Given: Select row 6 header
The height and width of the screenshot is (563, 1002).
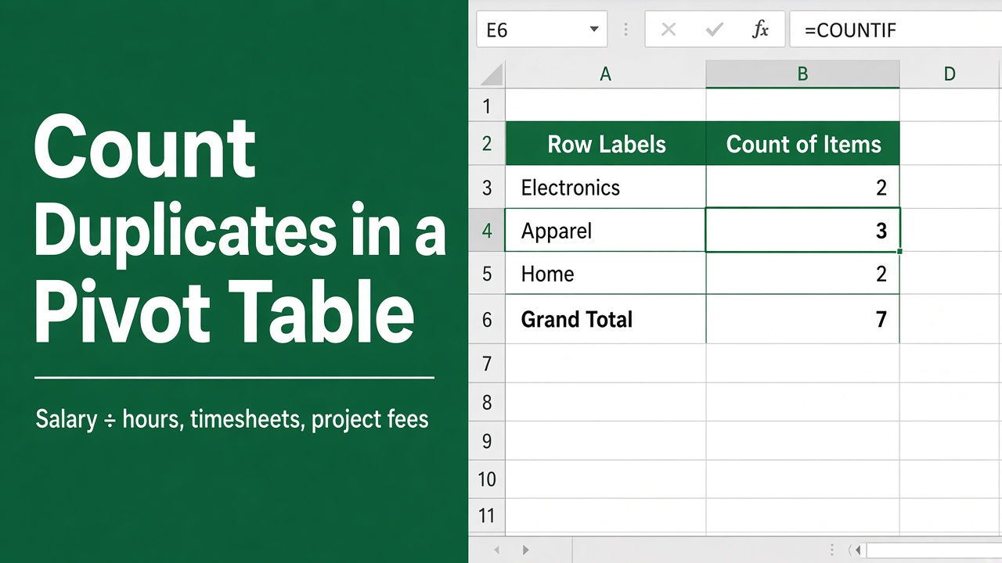Looking at the screenshot, I should pyautogui.click(x=487, y=319).
